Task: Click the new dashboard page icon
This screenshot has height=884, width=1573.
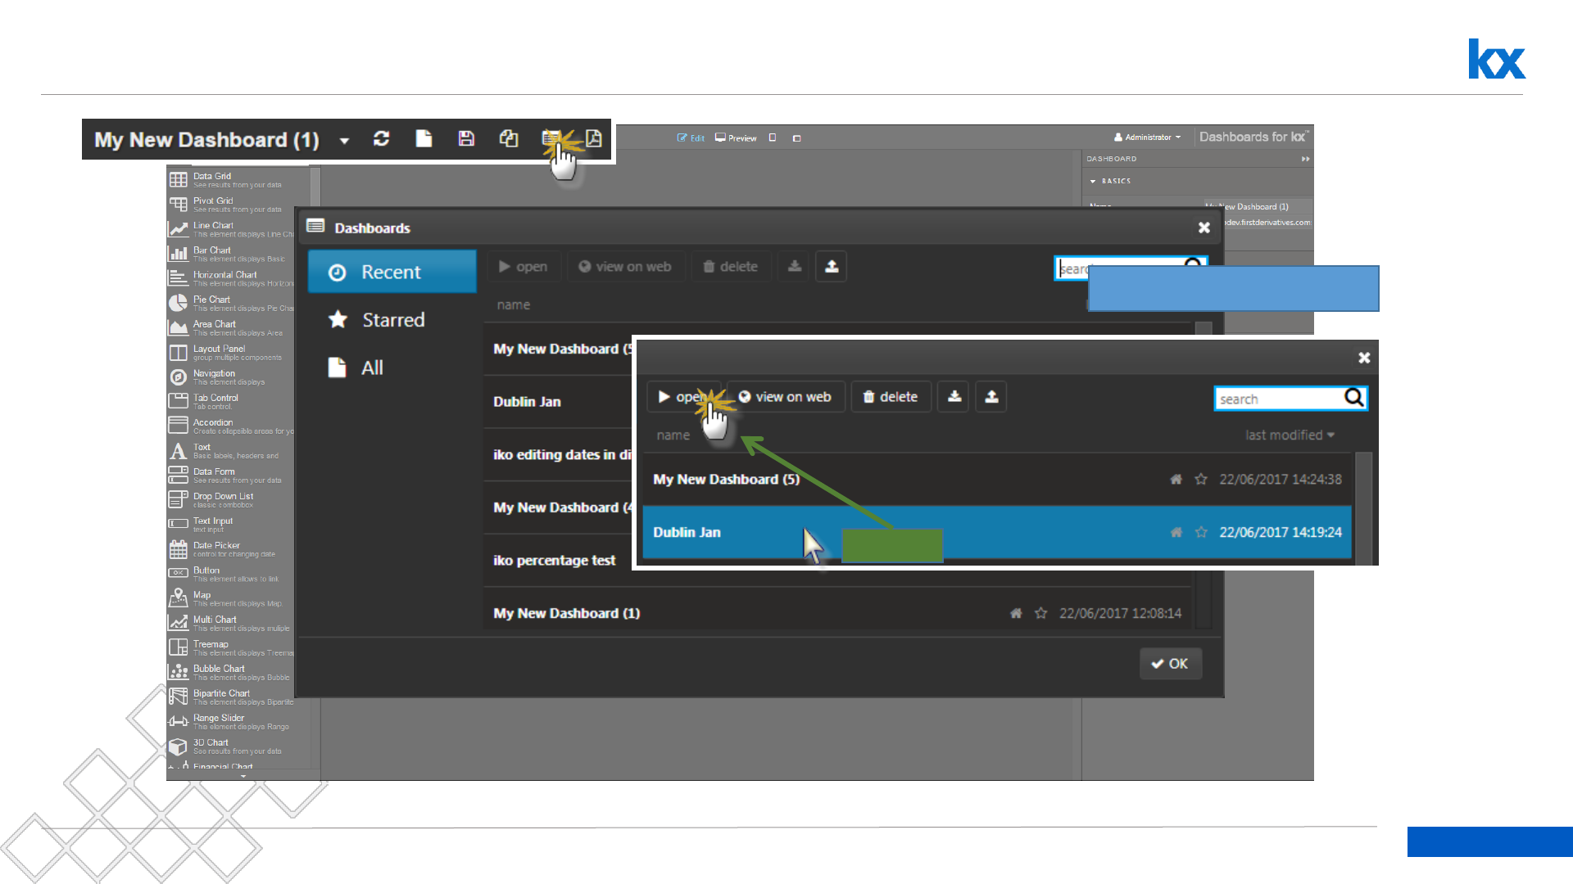Action: [424, 139]
